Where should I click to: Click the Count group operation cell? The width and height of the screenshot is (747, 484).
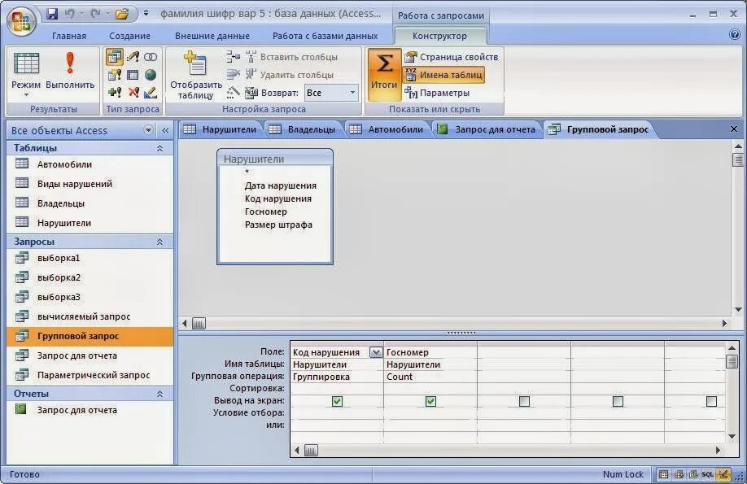(x=430, y=377)
